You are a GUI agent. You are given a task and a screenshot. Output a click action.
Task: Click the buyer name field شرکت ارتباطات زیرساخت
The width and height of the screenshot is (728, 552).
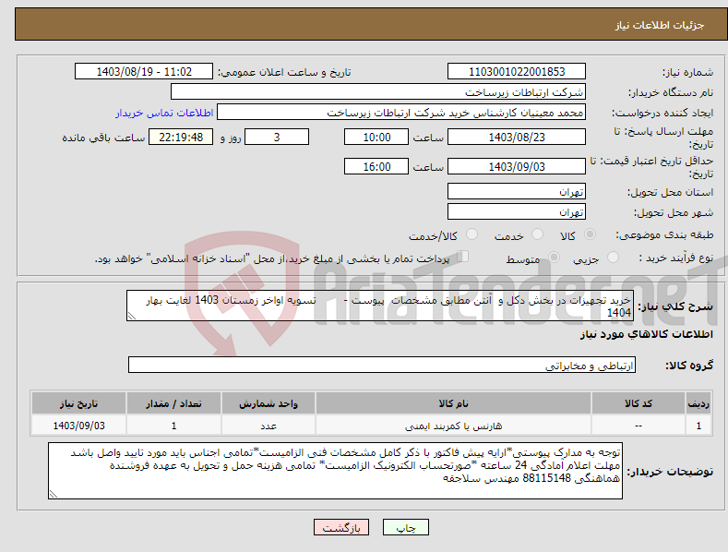[378, 92]
